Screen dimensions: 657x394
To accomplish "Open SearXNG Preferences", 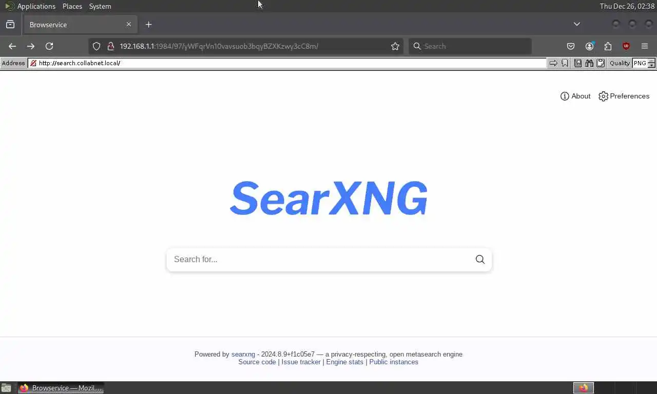I will tap(624, 96).
